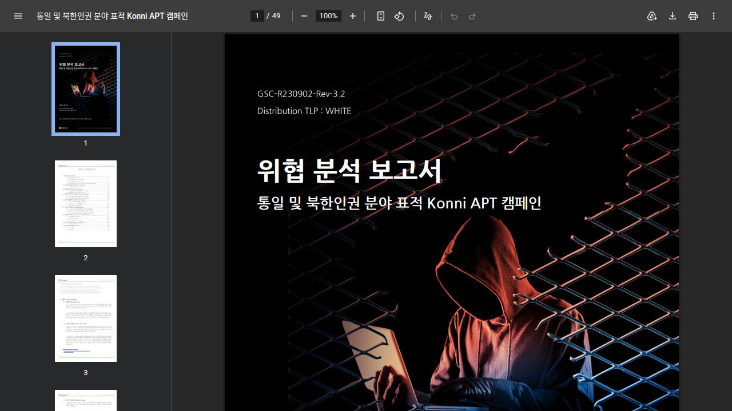
Task: Click the subtitle containing 'Konni APT 캠페인'
Action: (x=399, y=203)
